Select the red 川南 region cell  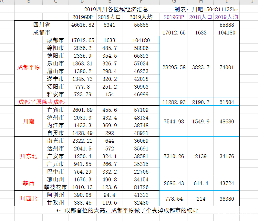pos(29,121)
